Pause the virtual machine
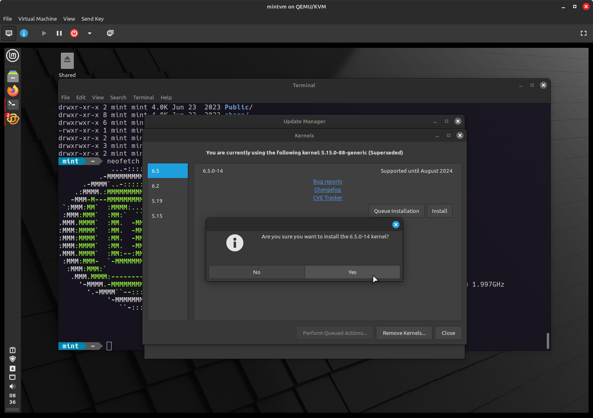This screenshot has height=418, width=593. point(59,33)
